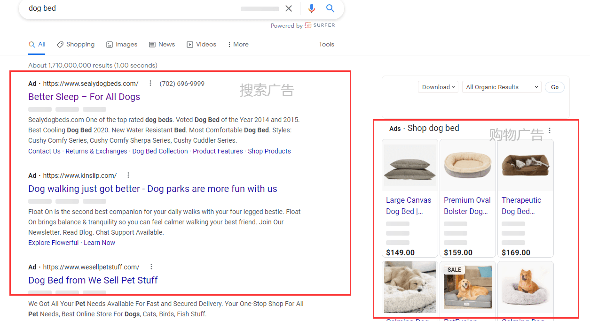Open the Therapeutic Dog Bed product image
The image size is (590, 321).
[x=526, y=165]
